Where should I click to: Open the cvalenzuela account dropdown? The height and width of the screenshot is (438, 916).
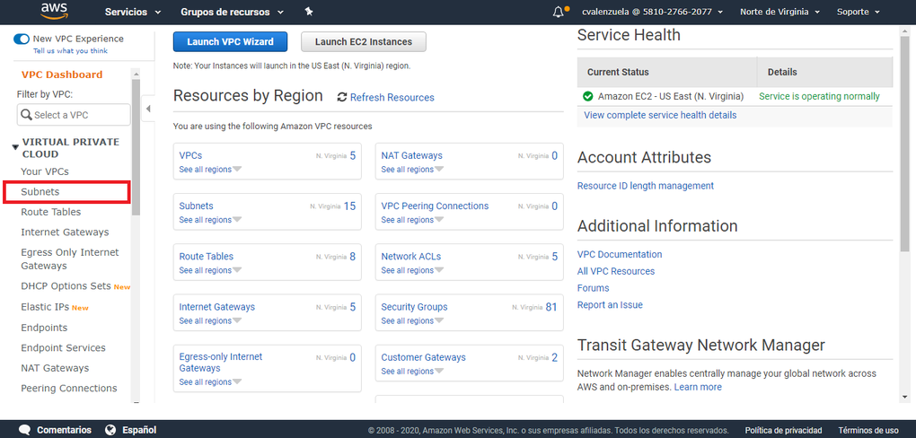(653, 12)
